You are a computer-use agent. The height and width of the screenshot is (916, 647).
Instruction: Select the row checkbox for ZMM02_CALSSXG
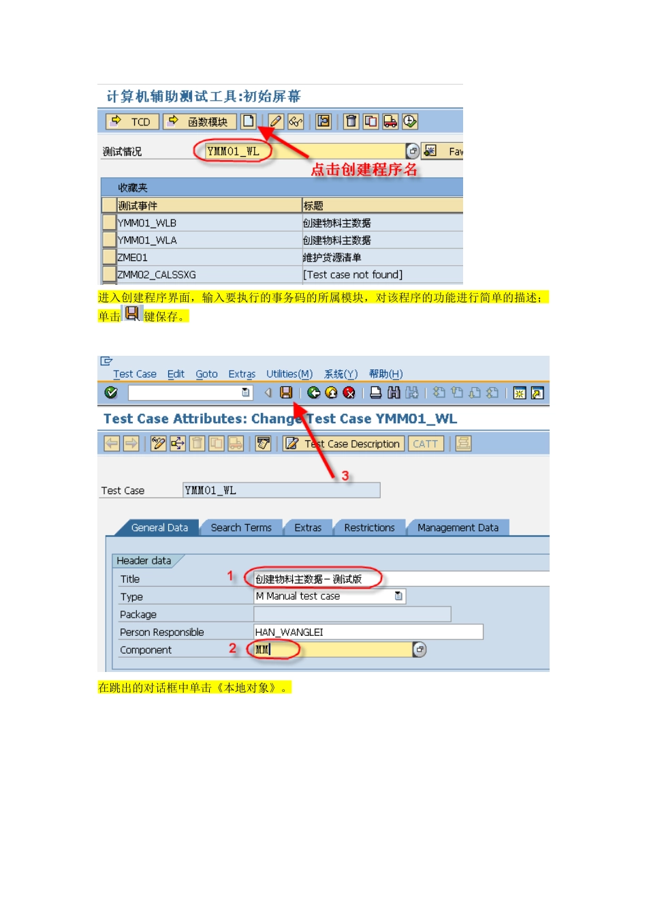[109, 274]
